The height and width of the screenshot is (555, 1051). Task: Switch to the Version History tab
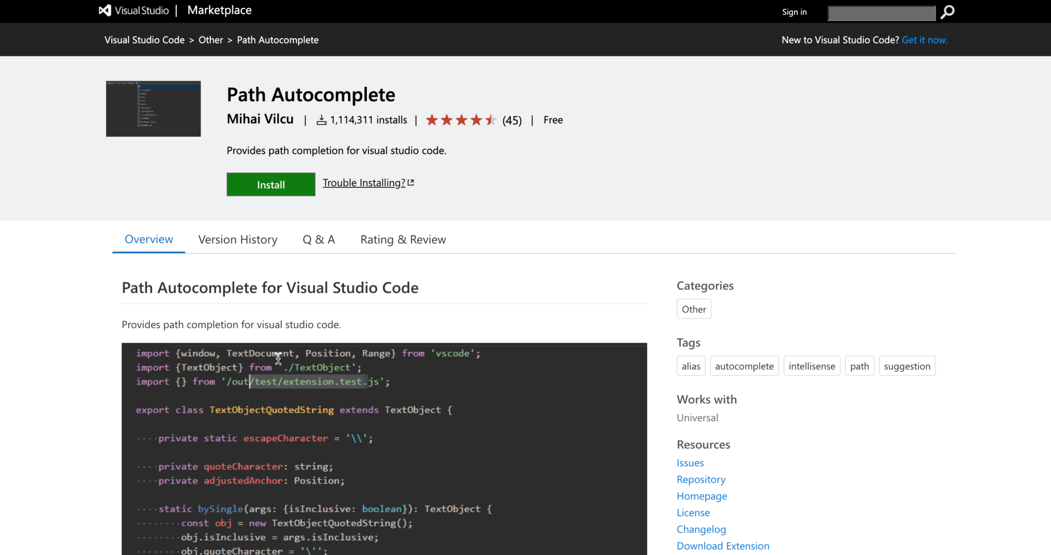[238, 240]
